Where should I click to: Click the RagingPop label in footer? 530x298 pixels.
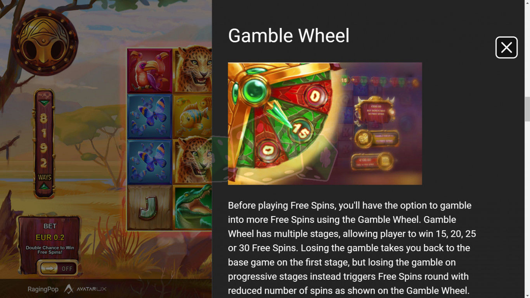point(43,289)
